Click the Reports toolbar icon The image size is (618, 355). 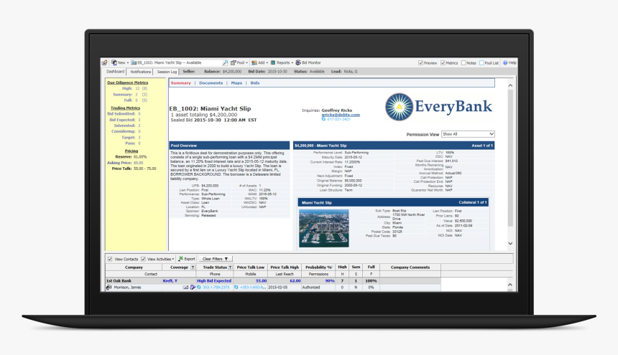pyautogui.click(x=273, y=62)
